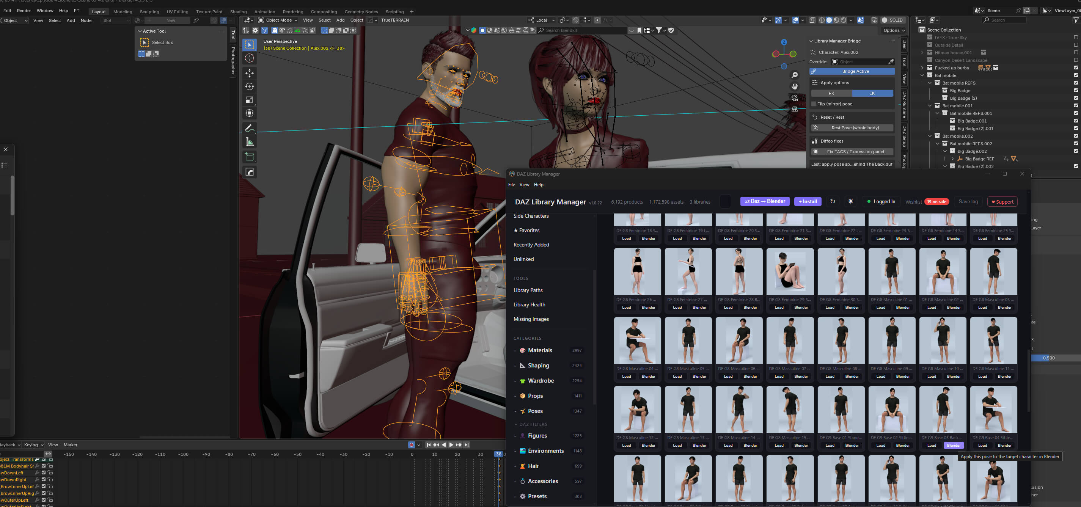Screen dimensions: 1081x507
Task: Click the viewport zoom magnifier icon
Action: 794,75
